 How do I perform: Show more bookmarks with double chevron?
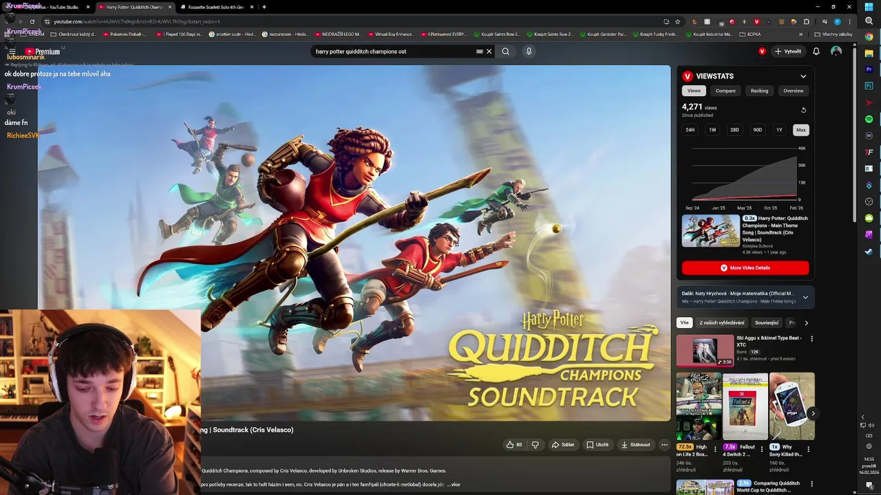click(800, 34)
